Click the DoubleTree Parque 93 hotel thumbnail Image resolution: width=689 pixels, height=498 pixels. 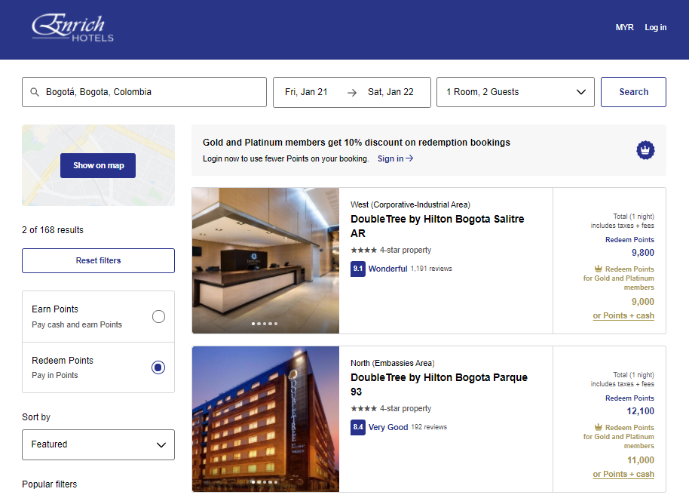[265, 419]
